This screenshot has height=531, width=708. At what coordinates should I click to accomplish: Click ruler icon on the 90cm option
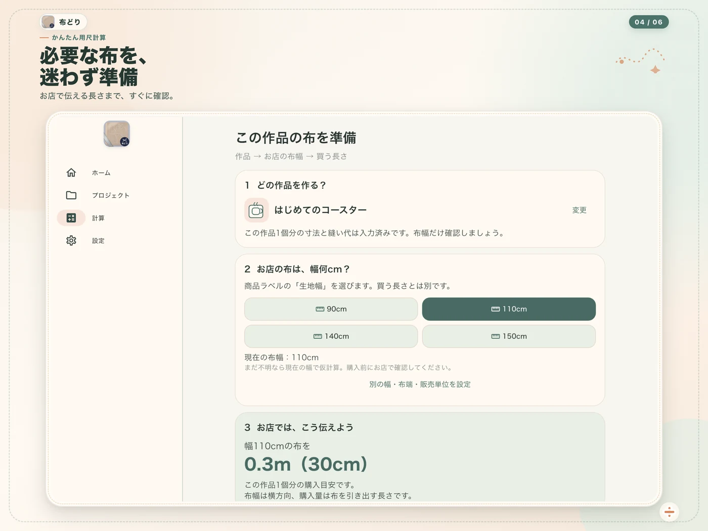click(x=320, y=309)
